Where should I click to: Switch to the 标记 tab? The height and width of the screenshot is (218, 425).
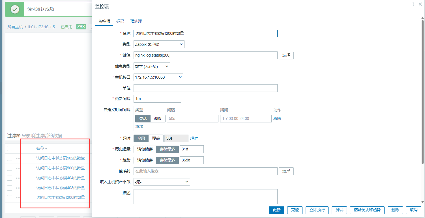pos(120,21)
